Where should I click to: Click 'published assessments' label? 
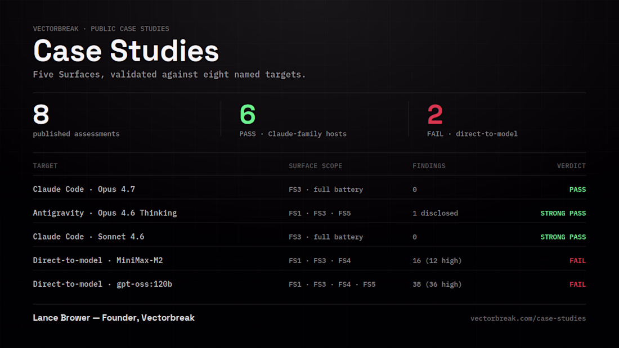tap(76, 134)
